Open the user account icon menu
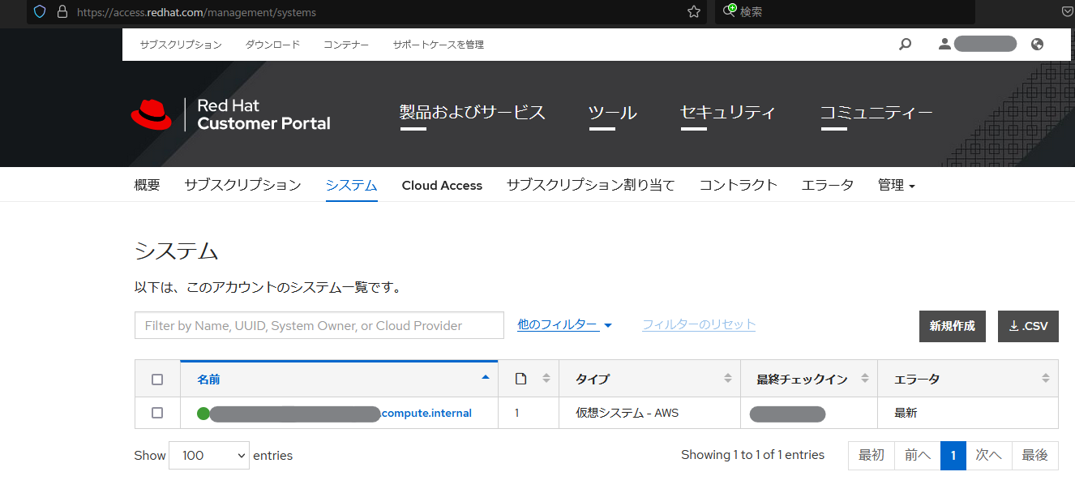 pos(944,45)
